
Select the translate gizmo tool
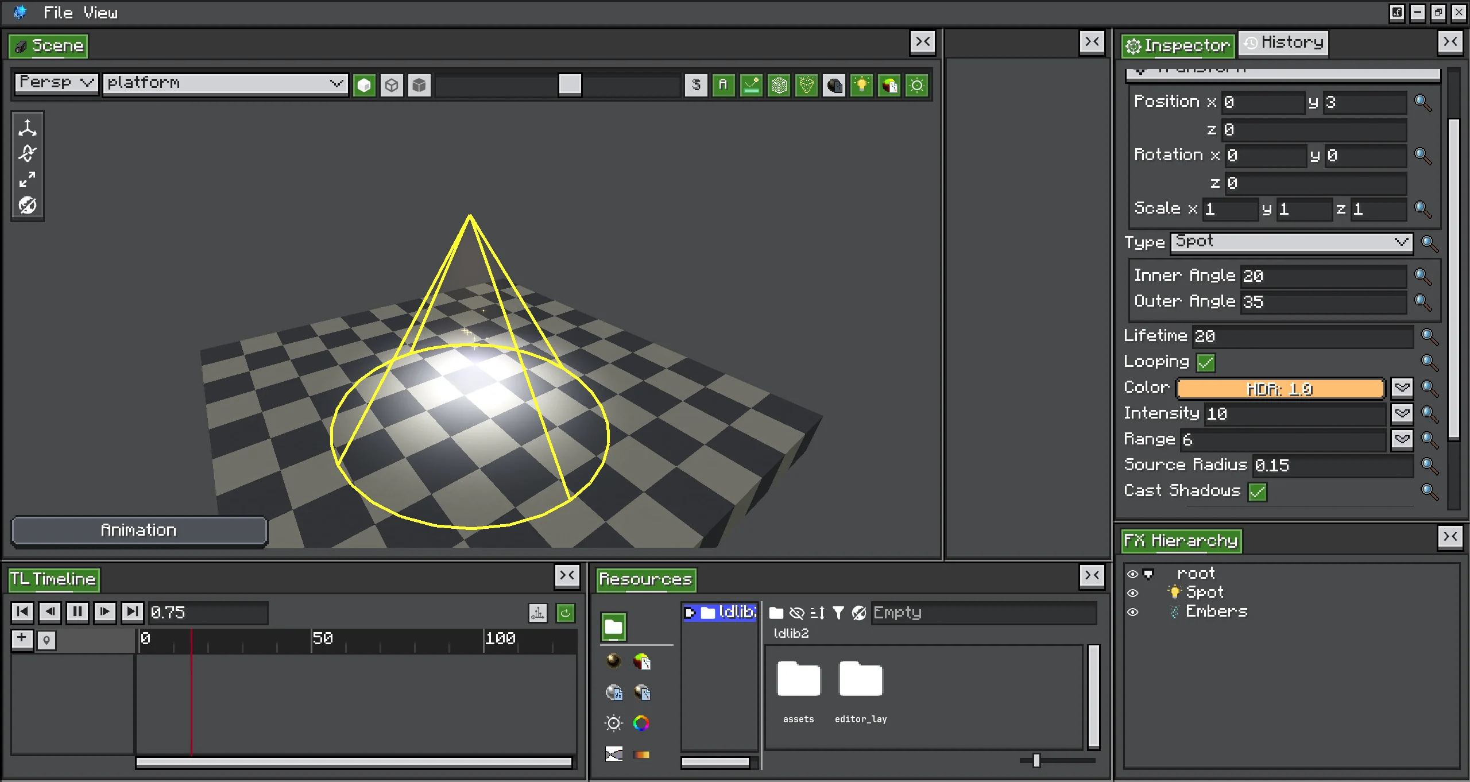(x=27, y=127)
